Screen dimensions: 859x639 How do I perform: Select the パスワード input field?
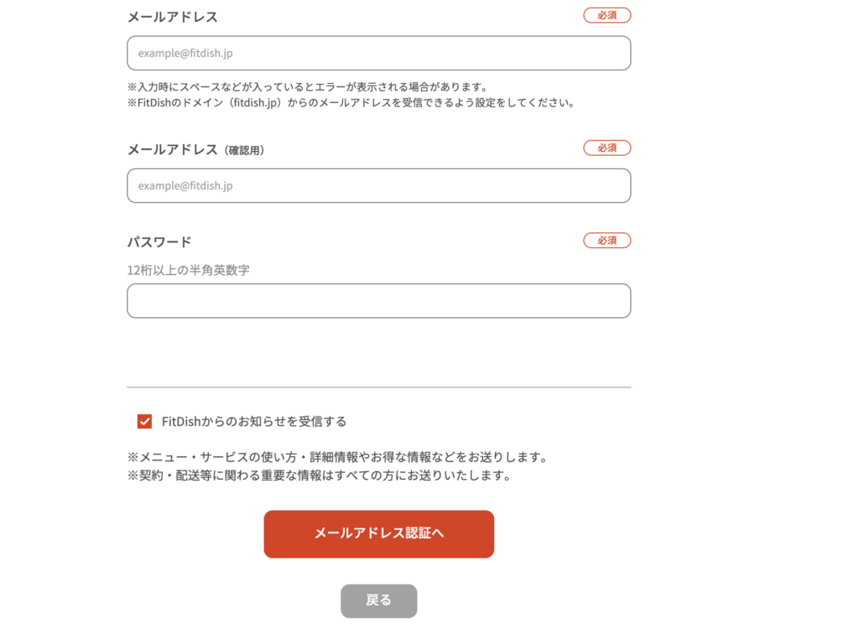pos(378,300)
